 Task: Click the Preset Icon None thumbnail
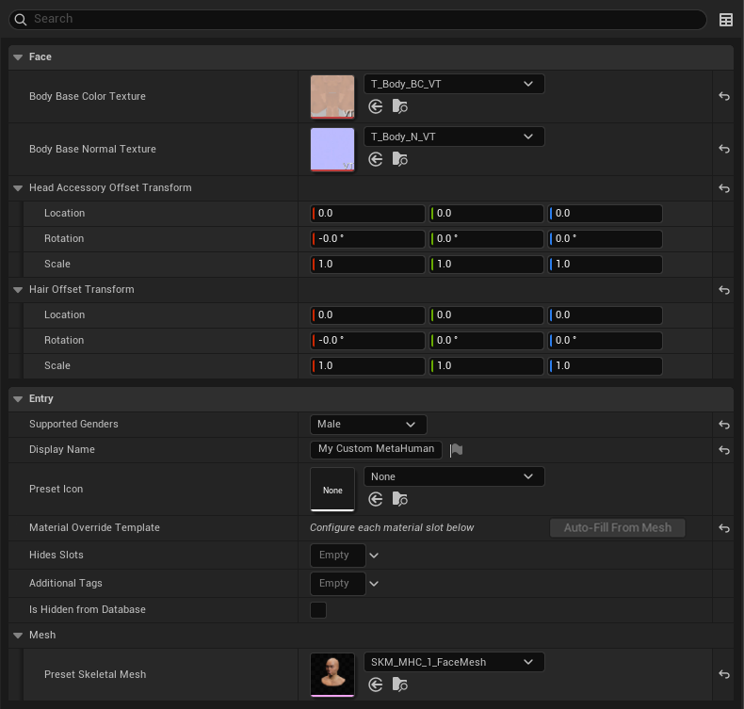tap(332, 489)
